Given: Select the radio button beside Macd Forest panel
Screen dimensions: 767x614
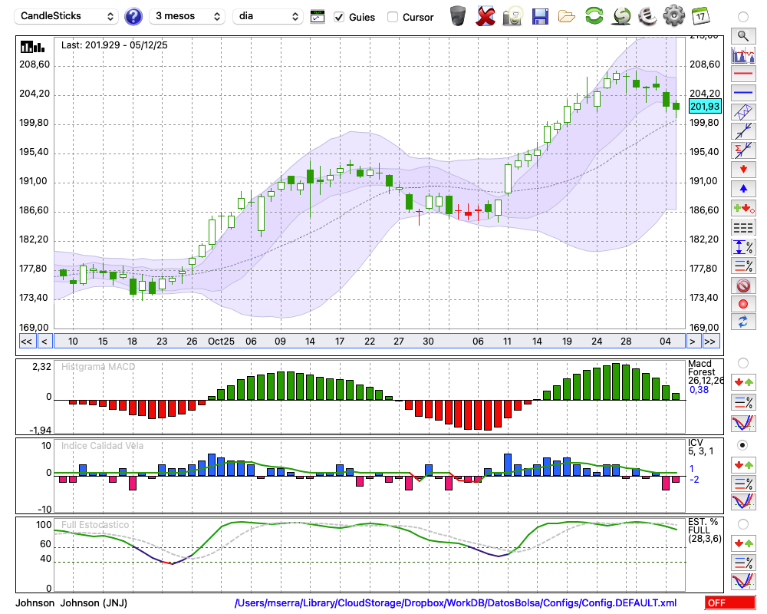Looking at the screenshot, I should [x=742, y=362].
